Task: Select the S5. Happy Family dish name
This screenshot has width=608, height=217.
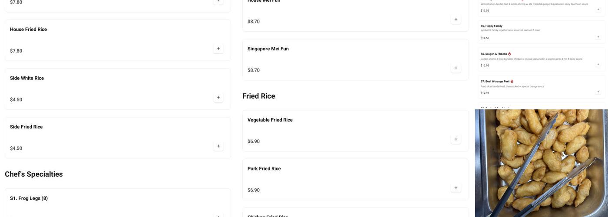Action: (491, 26)
